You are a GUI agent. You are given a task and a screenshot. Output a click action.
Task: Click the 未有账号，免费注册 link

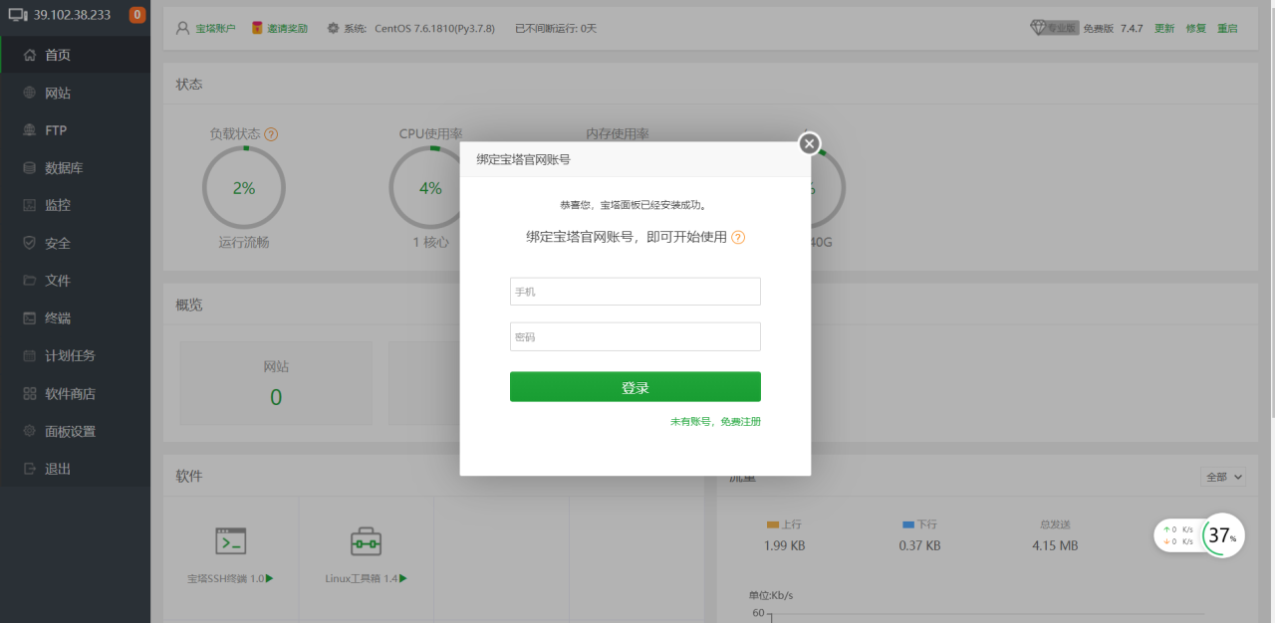click(715, 422)
